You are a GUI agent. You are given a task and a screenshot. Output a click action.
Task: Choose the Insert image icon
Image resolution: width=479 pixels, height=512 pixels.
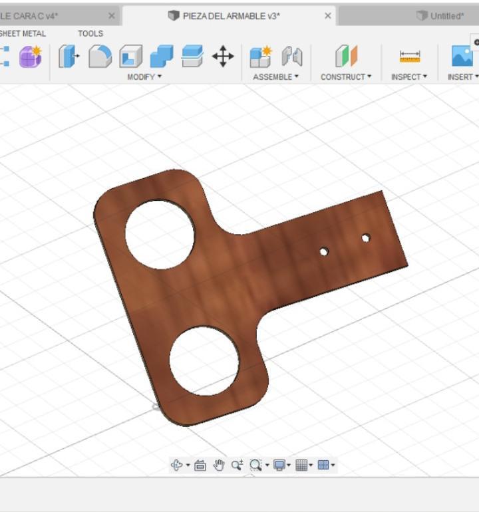462,56
